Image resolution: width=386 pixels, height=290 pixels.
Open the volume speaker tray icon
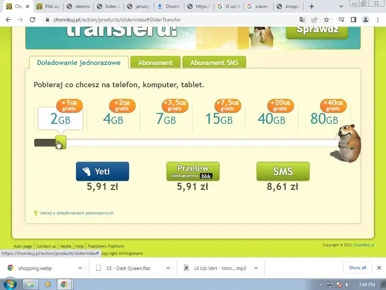click(348, 285)
